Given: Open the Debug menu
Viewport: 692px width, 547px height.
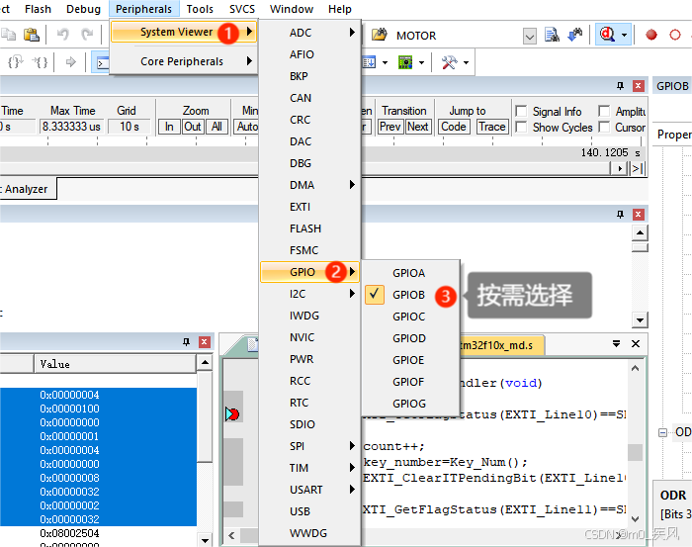Looking at the screenshot, I should [x=83, y=9].
